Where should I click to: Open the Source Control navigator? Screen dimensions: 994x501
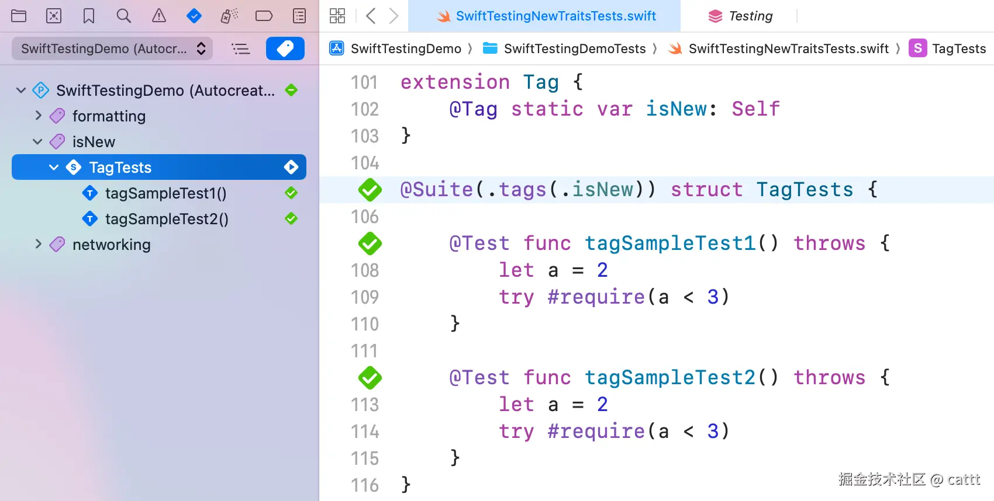tap(54, 16)
